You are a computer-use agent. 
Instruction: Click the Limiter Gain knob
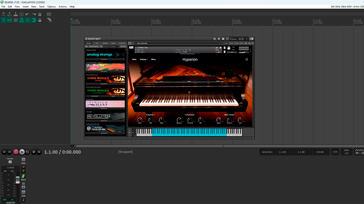pyautogui.click(x=240, y=120)
